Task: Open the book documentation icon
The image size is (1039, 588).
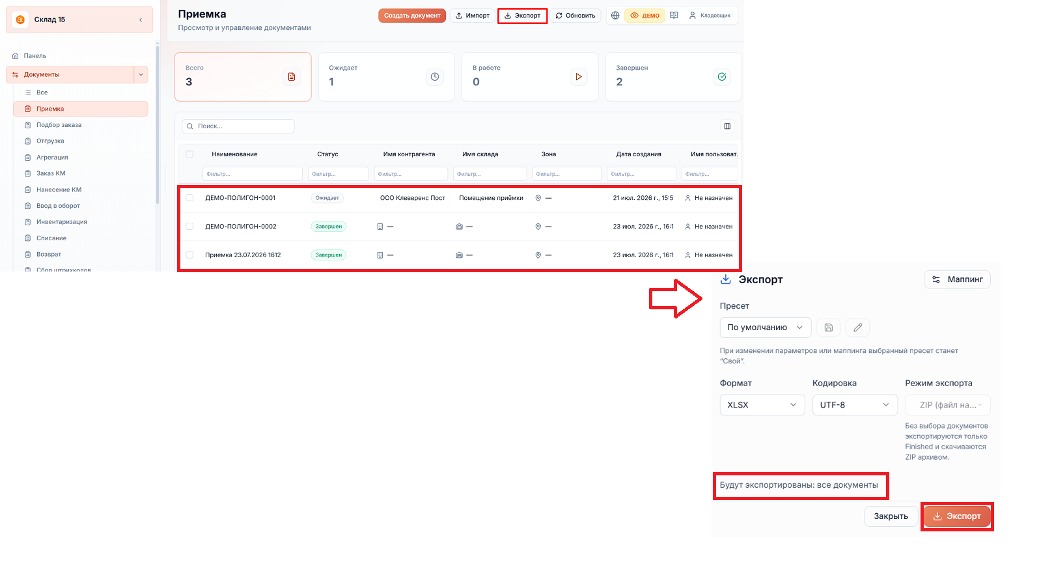Action: tap(674, 16)
